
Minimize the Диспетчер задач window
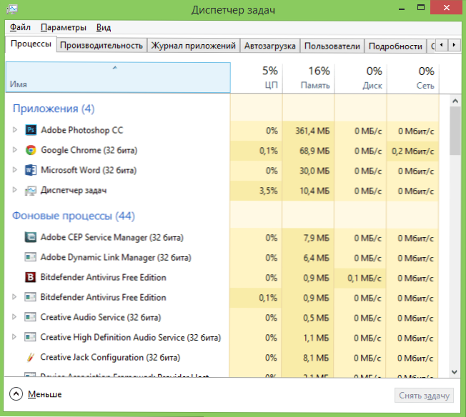point(402,9)
